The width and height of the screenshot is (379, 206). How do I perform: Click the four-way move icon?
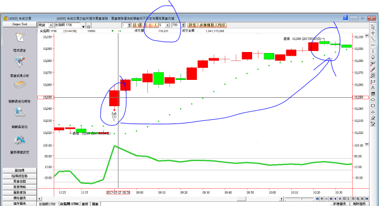click(x=331, y=199)
